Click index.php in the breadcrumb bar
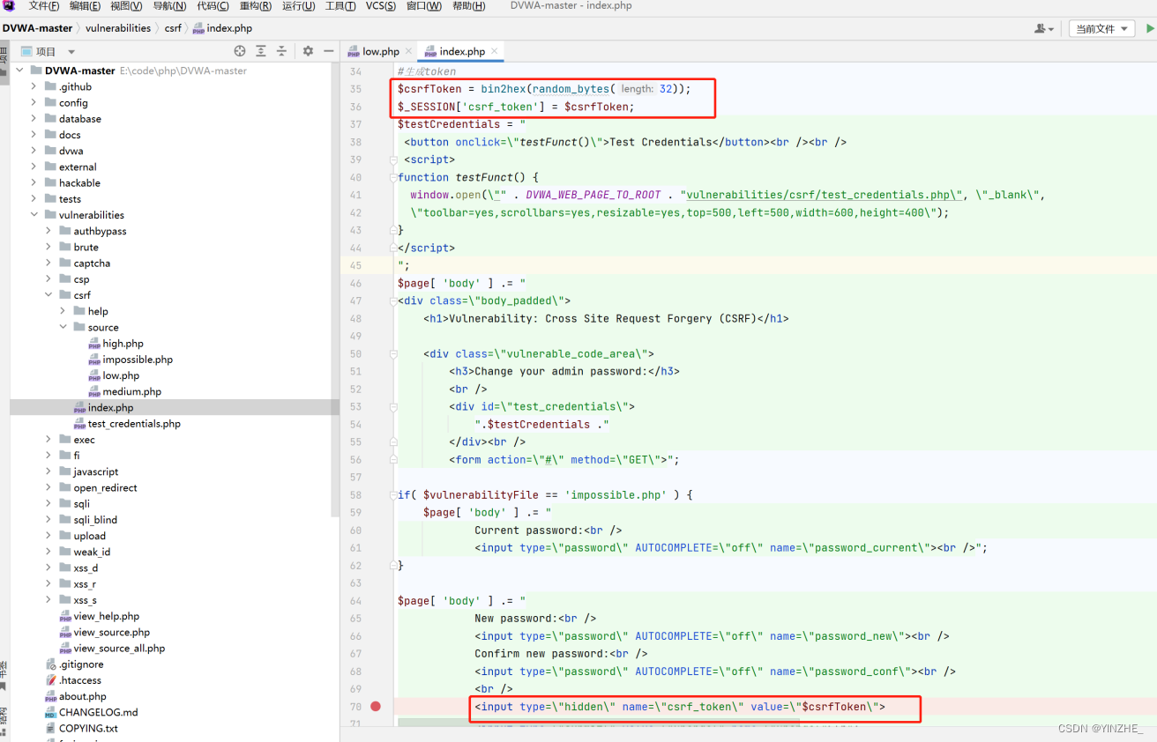The image size is (1157, 742). (x=229, y=28)
